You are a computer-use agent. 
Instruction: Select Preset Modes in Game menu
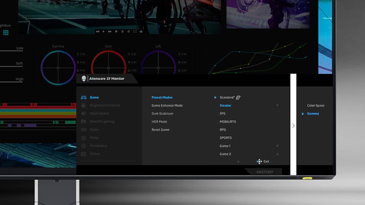coord(162,97)
